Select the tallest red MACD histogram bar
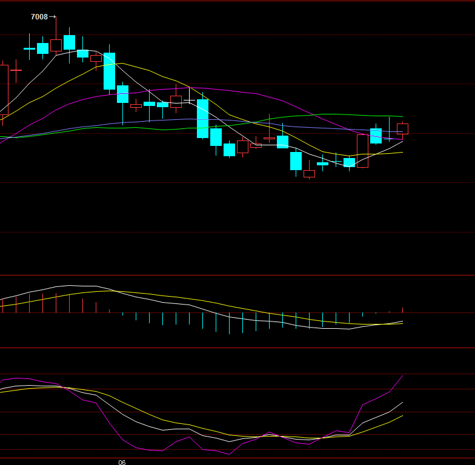Viewport: 475px width, 465px height. click(56, 303)
